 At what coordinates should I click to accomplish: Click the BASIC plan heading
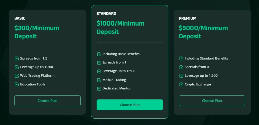point(20,18)
